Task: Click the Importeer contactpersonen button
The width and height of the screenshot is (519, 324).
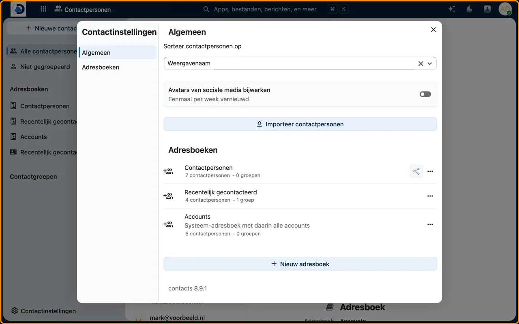Action: [300, 124]
